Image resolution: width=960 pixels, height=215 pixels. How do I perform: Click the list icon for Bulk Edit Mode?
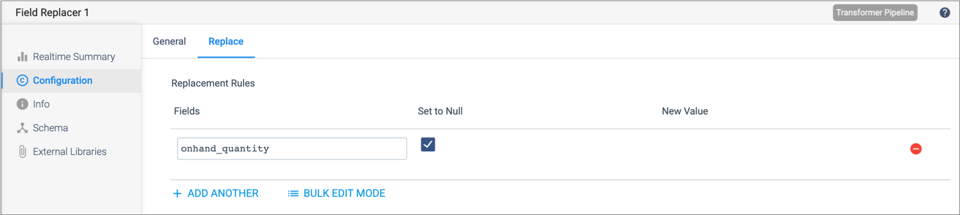point(293,193)
